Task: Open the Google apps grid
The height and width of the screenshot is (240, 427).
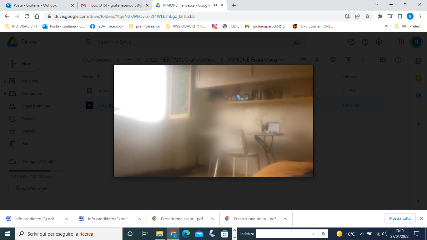Action: point(401,42)
